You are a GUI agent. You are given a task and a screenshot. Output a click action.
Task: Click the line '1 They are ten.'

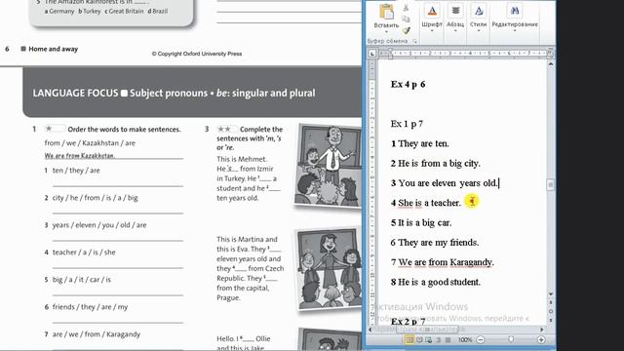pyautogui.click(x=420, y=143)
